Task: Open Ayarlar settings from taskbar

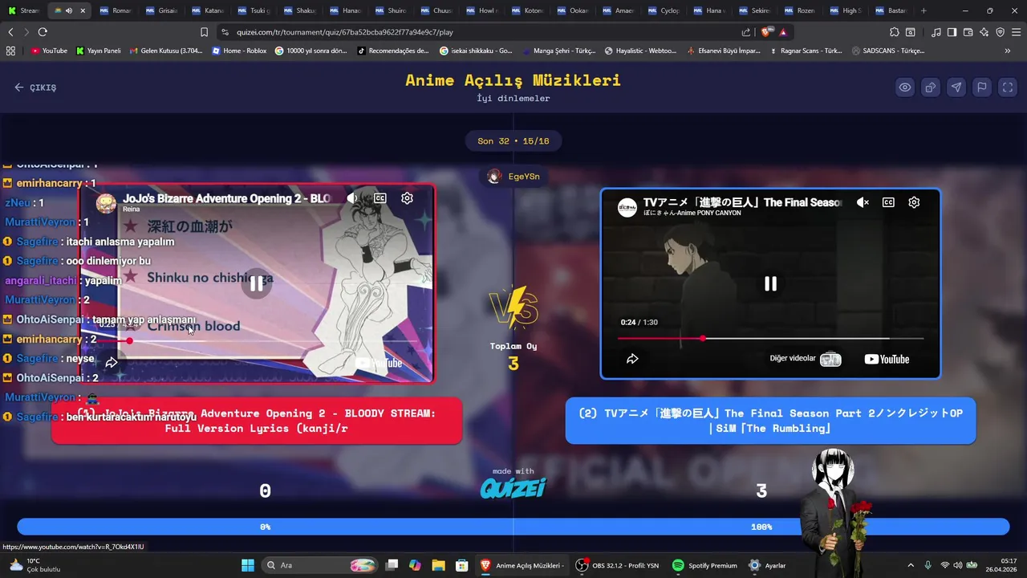Action: [x=767, y=565]
